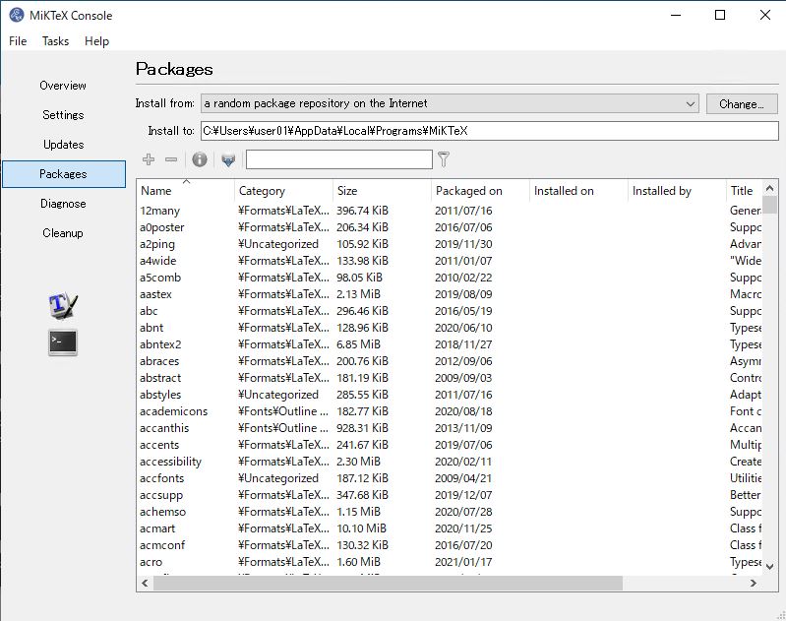
Task: Sort by the Packaged on column header
Action: point(480,191)
